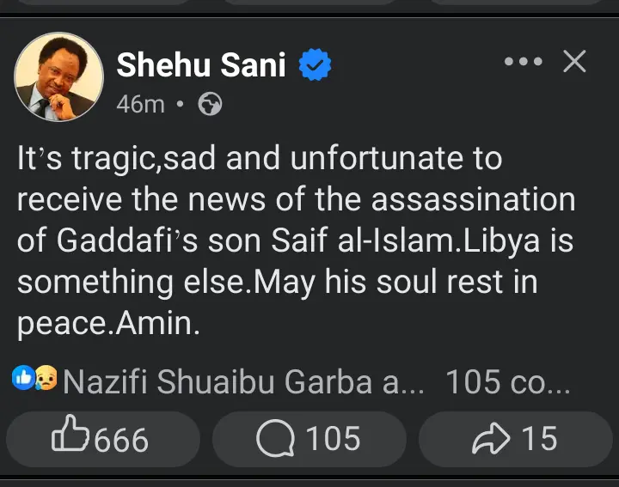Open the three-dots post options menu
This screenshot has width=619, height=487.
523,62
